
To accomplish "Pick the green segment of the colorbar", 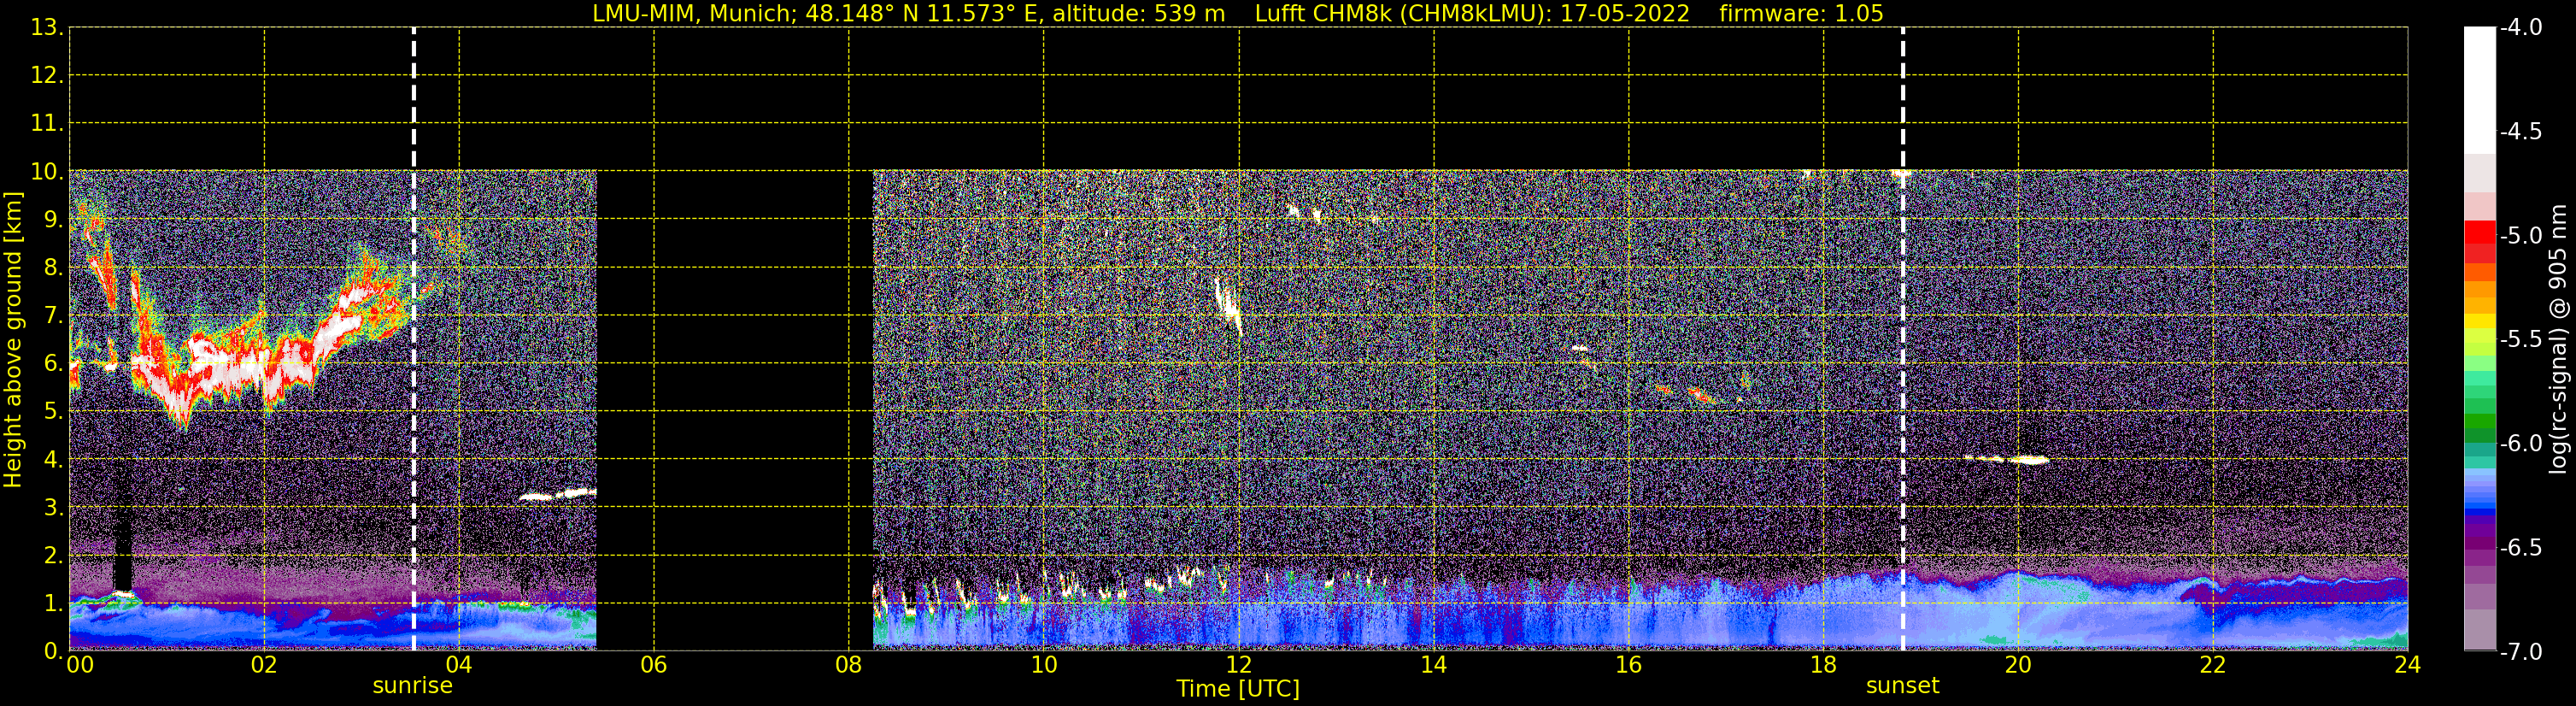I will [x=2479, y=420].
